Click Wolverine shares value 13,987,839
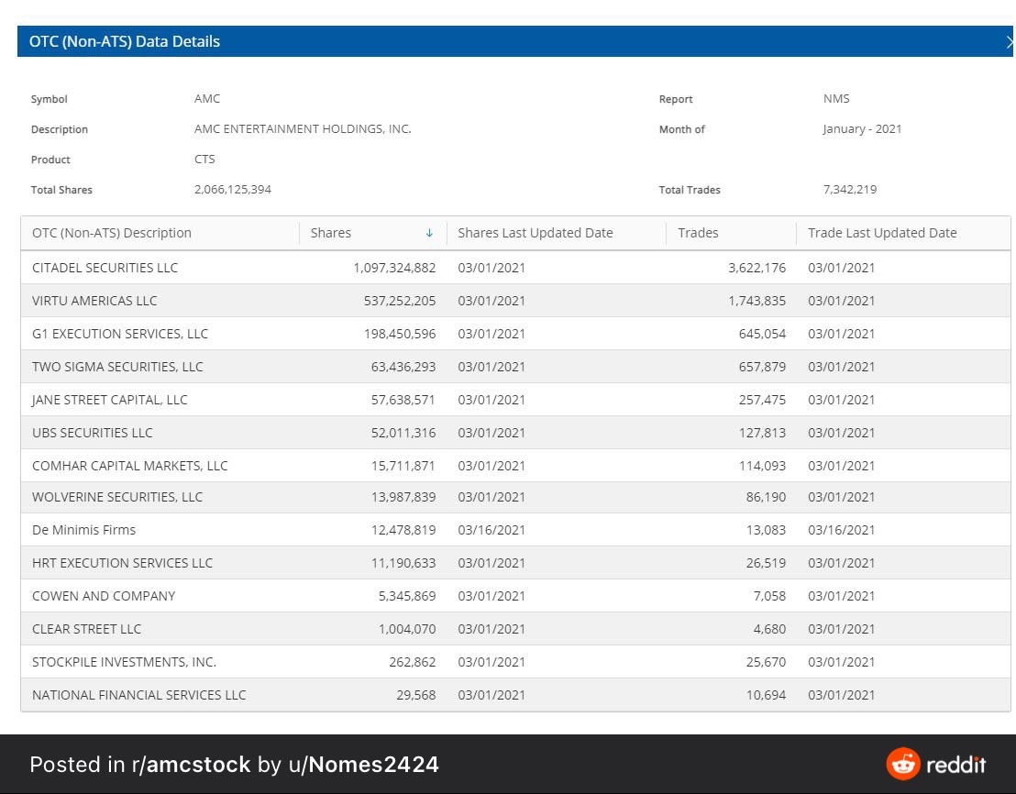The width and height of the screenshot is (1016, 794). coord(403,497)
